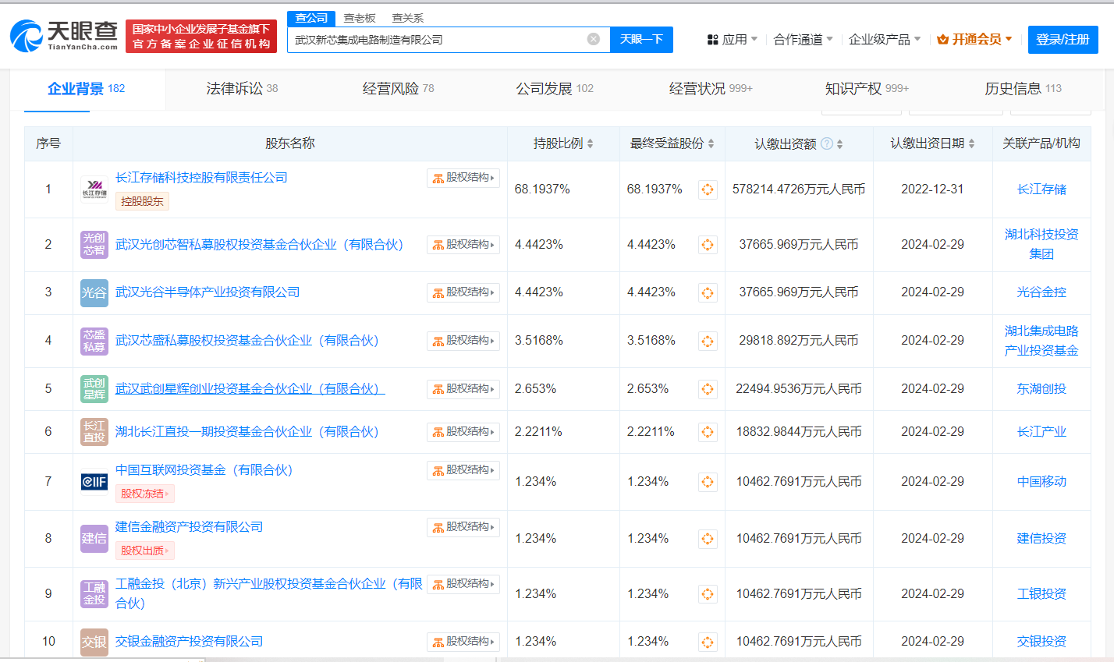1114x662 pixels.
Task: Click the 芯盛私募 avatar icon
Action: pos(94,341)
